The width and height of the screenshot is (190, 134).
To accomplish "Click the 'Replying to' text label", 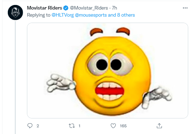I will (39, 15).
